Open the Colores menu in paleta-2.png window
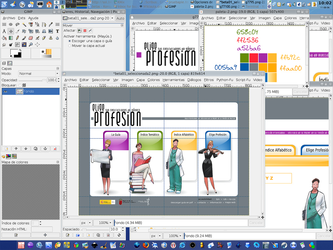 click(x=290, y=18)
